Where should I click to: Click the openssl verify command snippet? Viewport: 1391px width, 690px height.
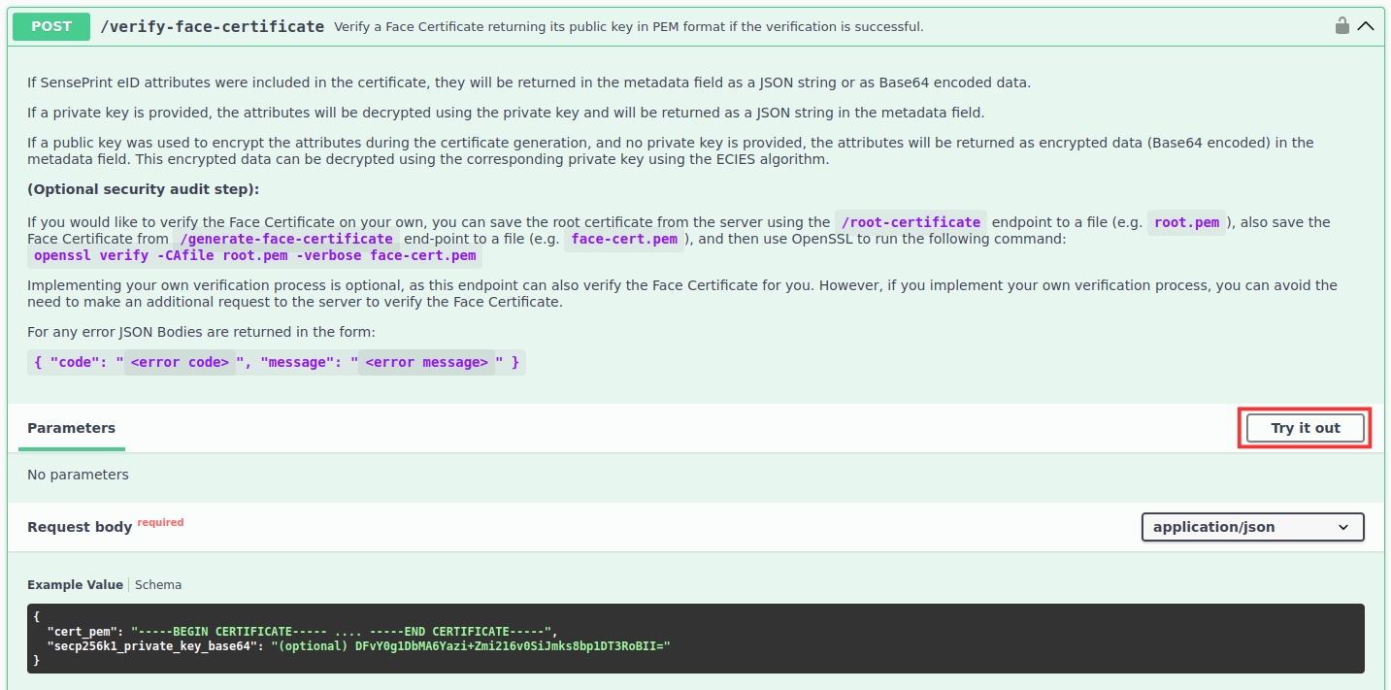click(254, 256)
